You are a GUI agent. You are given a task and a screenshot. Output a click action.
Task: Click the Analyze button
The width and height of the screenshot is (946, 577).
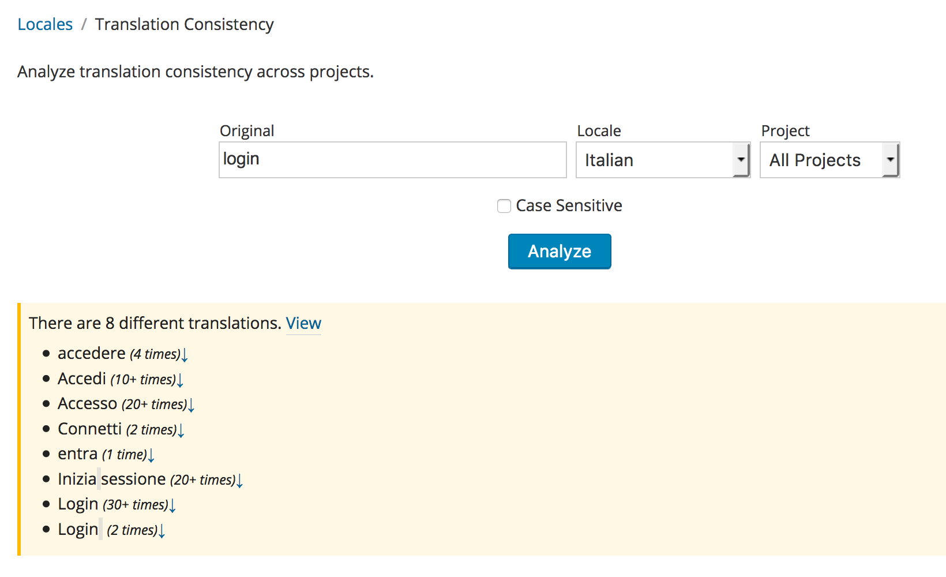pyautogui.click(x=560, y=252)
